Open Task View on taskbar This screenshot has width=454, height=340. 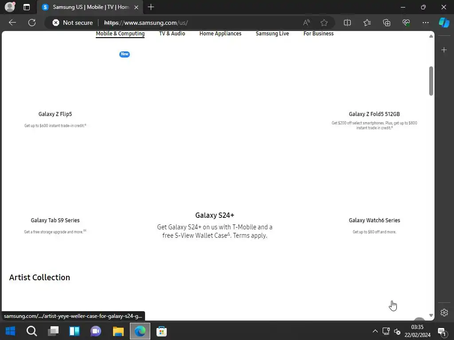53,331
